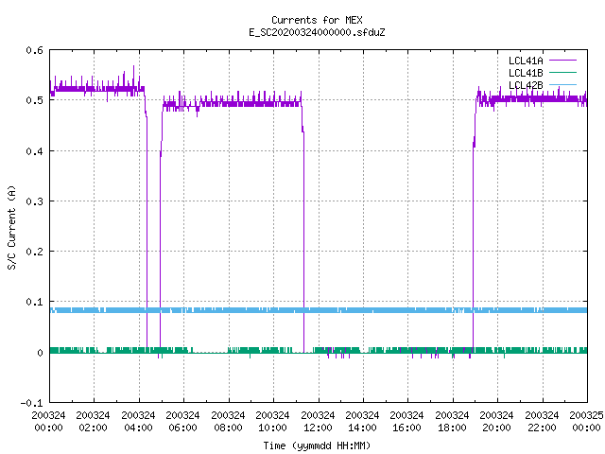Click the 200324 02:00 time tick label
Screen dimensions: 605x454
click(93, 422)
